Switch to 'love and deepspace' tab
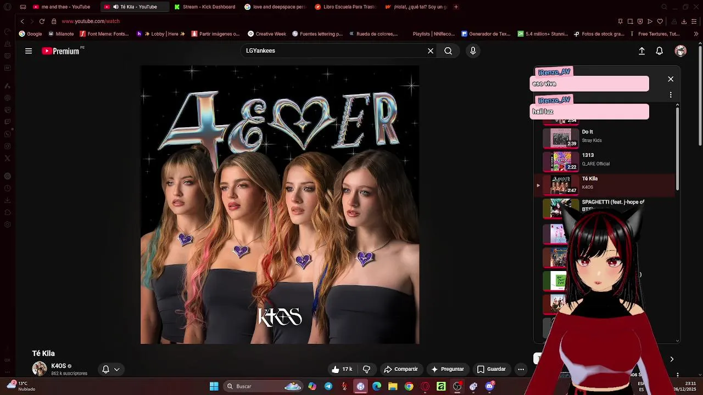The width and height of the screenshot is (703, 395). point(275,7)
